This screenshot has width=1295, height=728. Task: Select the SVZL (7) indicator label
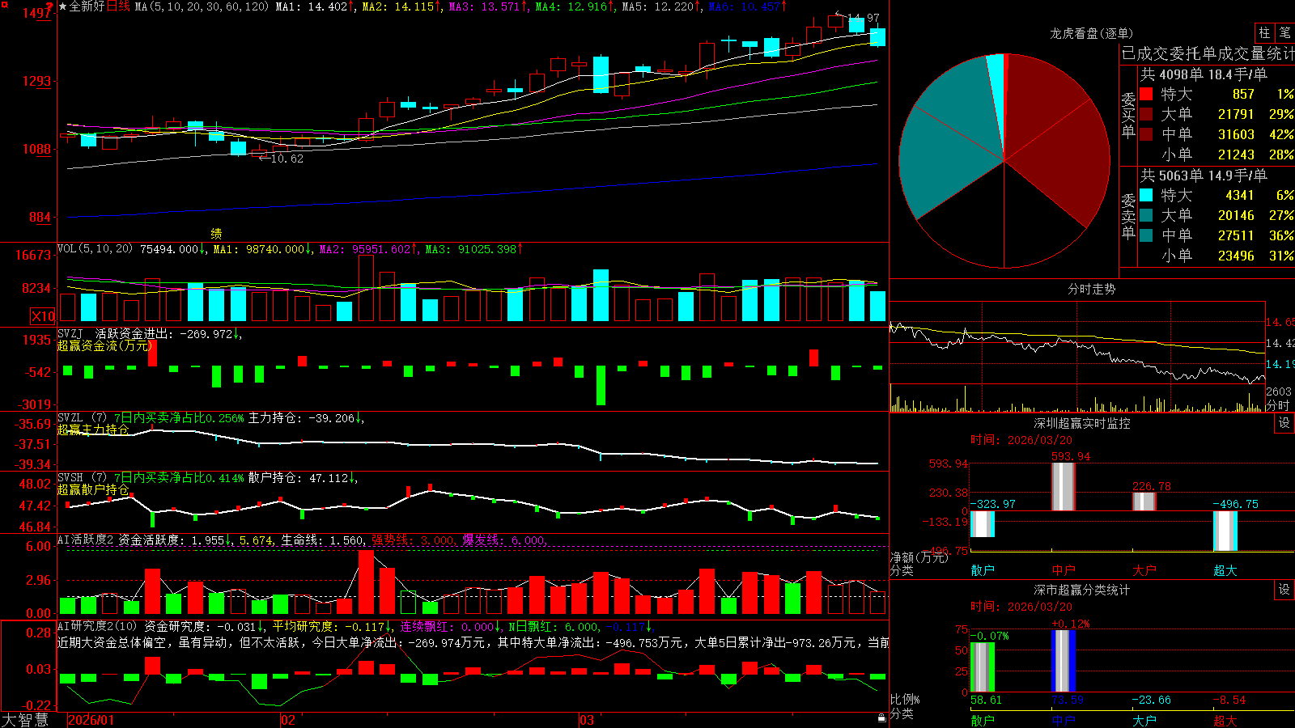82,418
